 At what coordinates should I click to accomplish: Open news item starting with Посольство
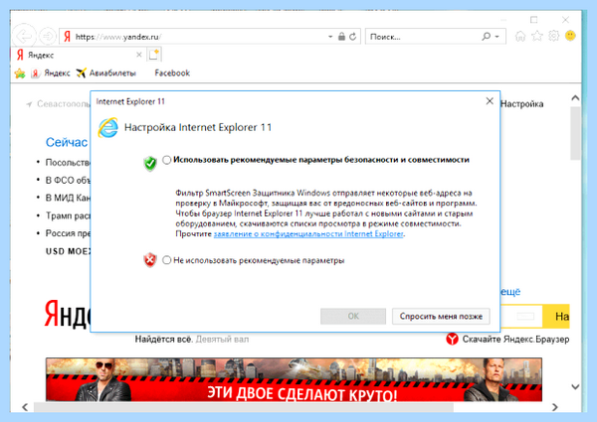(x=68, y=163)
